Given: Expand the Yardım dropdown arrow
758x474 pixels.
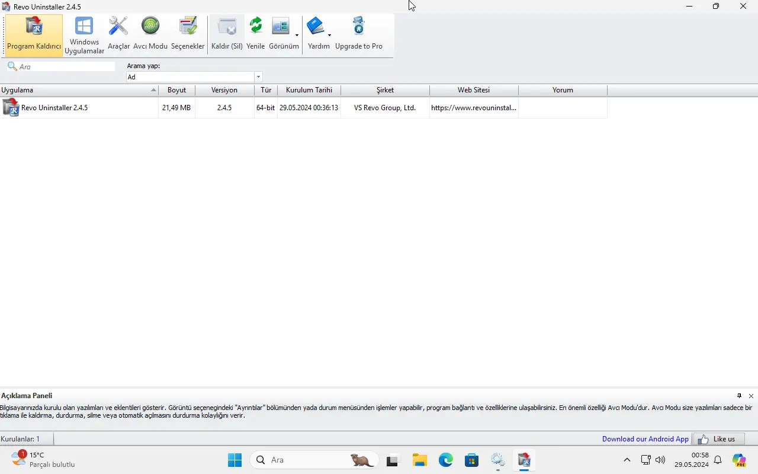Looking at the screenshot, I should [x=330, y=35].
